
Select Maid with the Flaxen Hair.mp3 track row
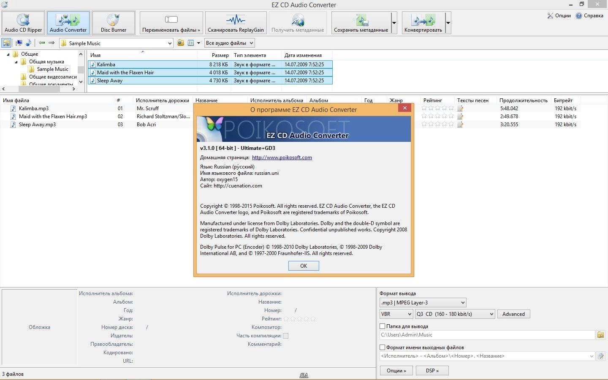pyautogui.click(x=290, y=117)
